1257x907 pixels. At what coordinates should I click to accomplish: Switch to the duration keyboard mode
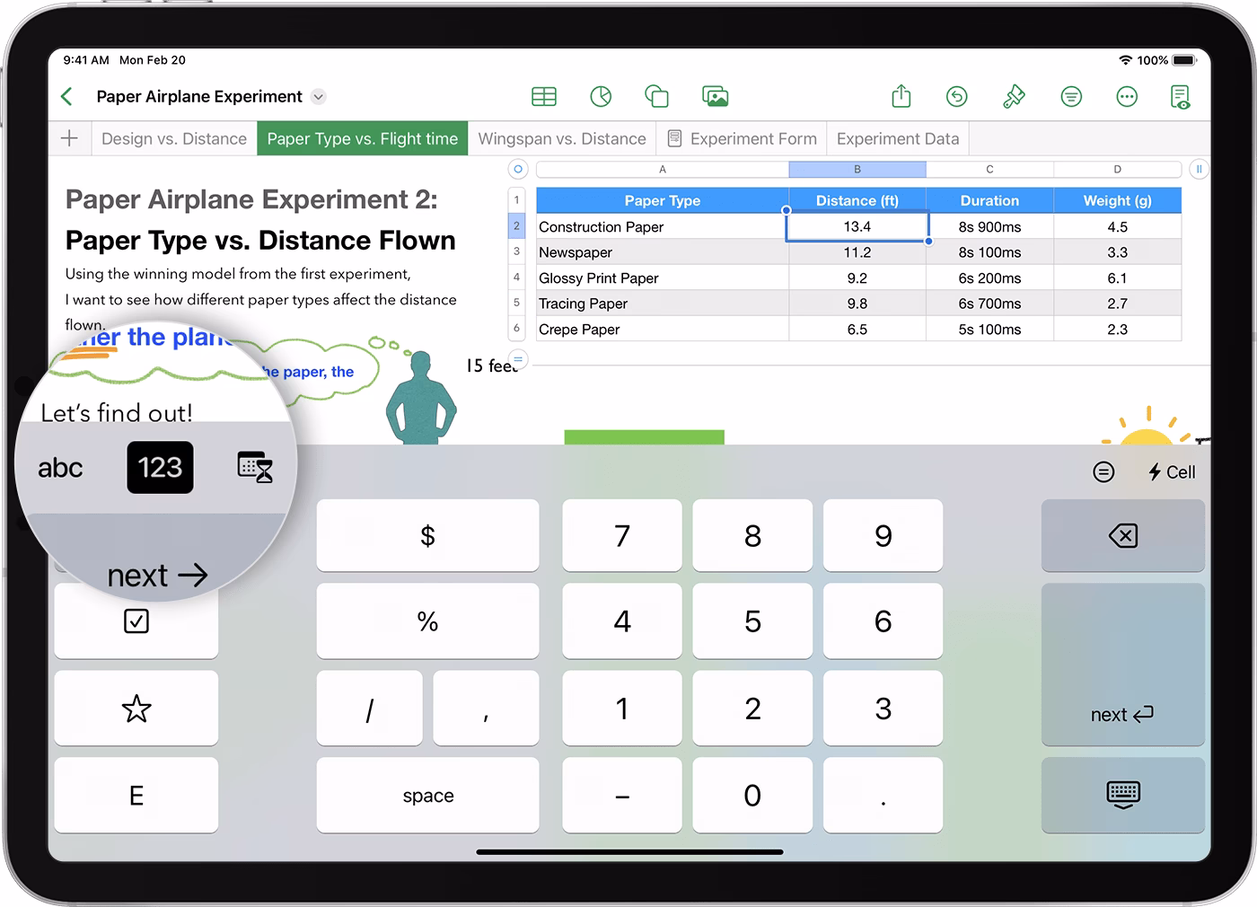coord(254,467)
